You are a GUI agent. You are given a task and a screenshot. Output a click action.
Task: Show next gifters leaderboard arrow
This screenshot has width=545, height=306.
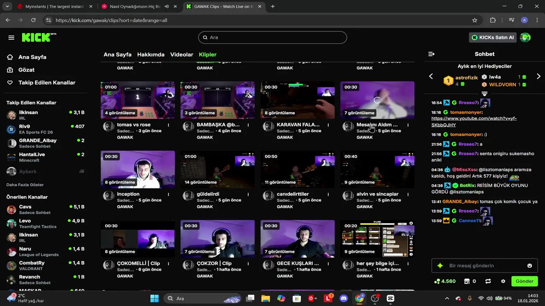point(539,76)
